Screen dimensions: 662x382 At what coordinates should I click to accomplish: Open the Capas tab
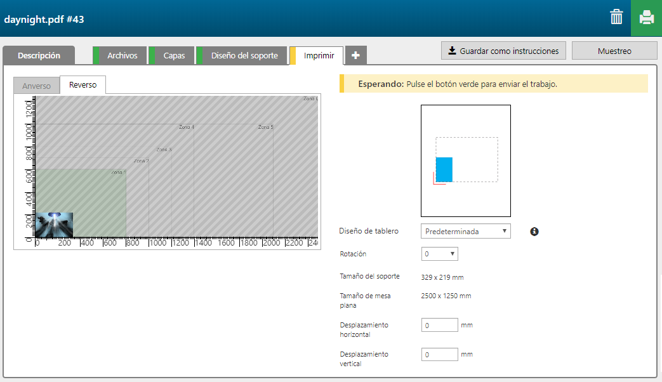click(x=174, y=56)
